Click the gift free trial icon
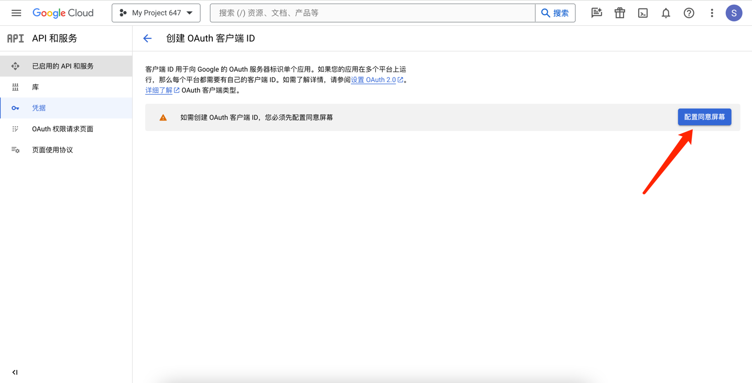This screenshot has width=752, height=383. pyautogui.click(x=619, y=13)
